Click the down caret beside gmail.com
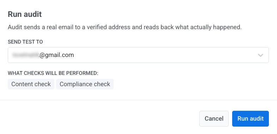Viewport: 277px width, 134px height. pos(260,55)
